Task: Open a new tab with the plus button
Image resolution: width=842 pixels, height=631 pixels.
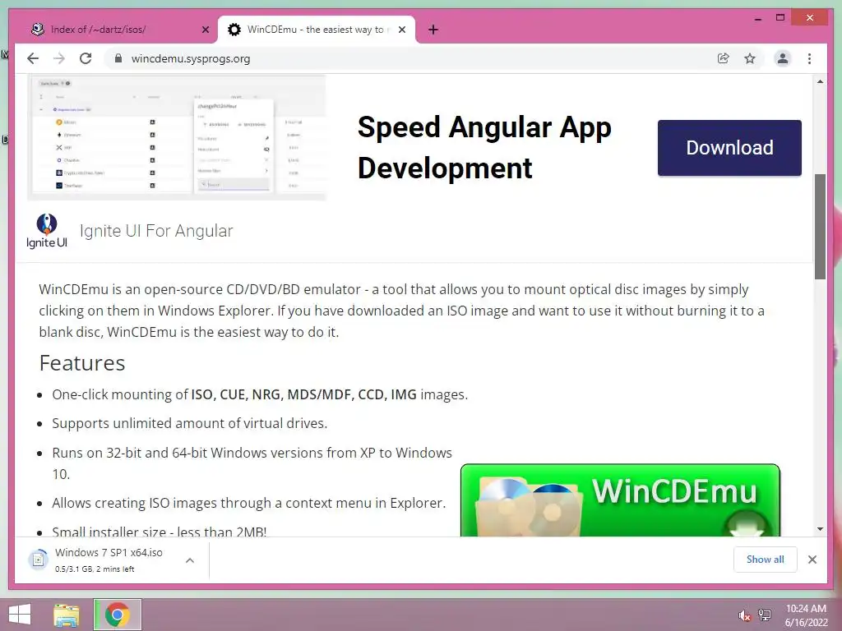Action: click(433, 30)
